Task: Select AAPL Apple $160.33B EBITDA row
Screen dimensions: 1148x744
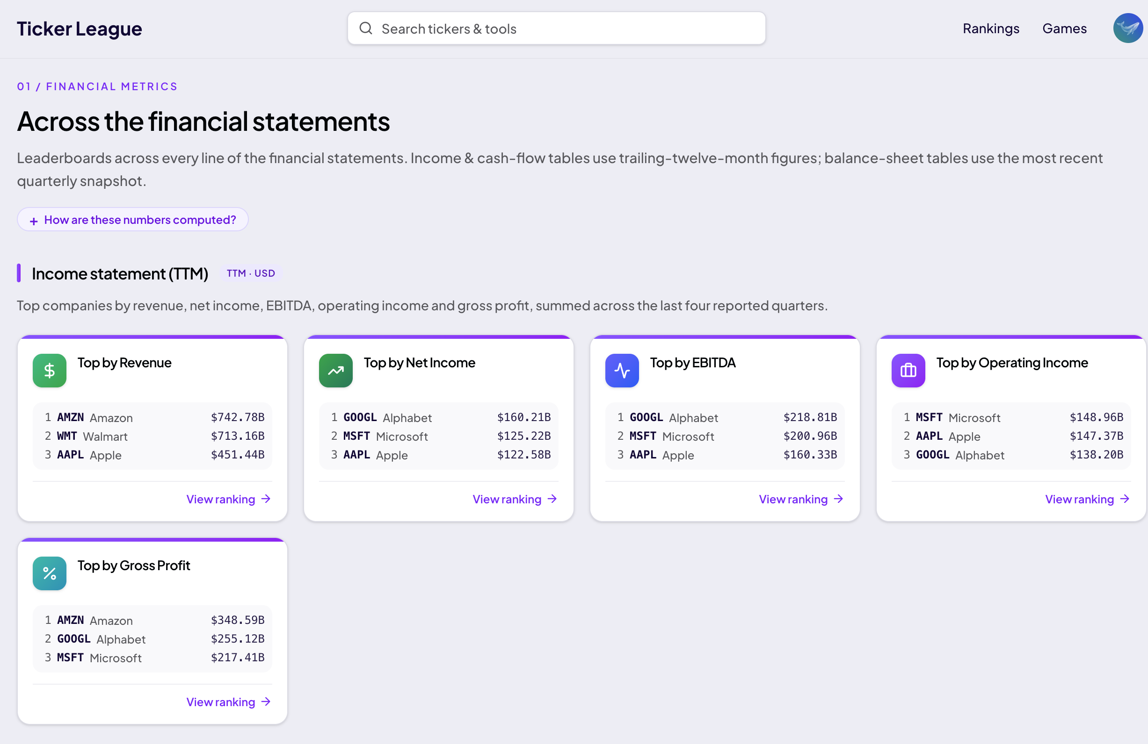Action: (725, 455)
